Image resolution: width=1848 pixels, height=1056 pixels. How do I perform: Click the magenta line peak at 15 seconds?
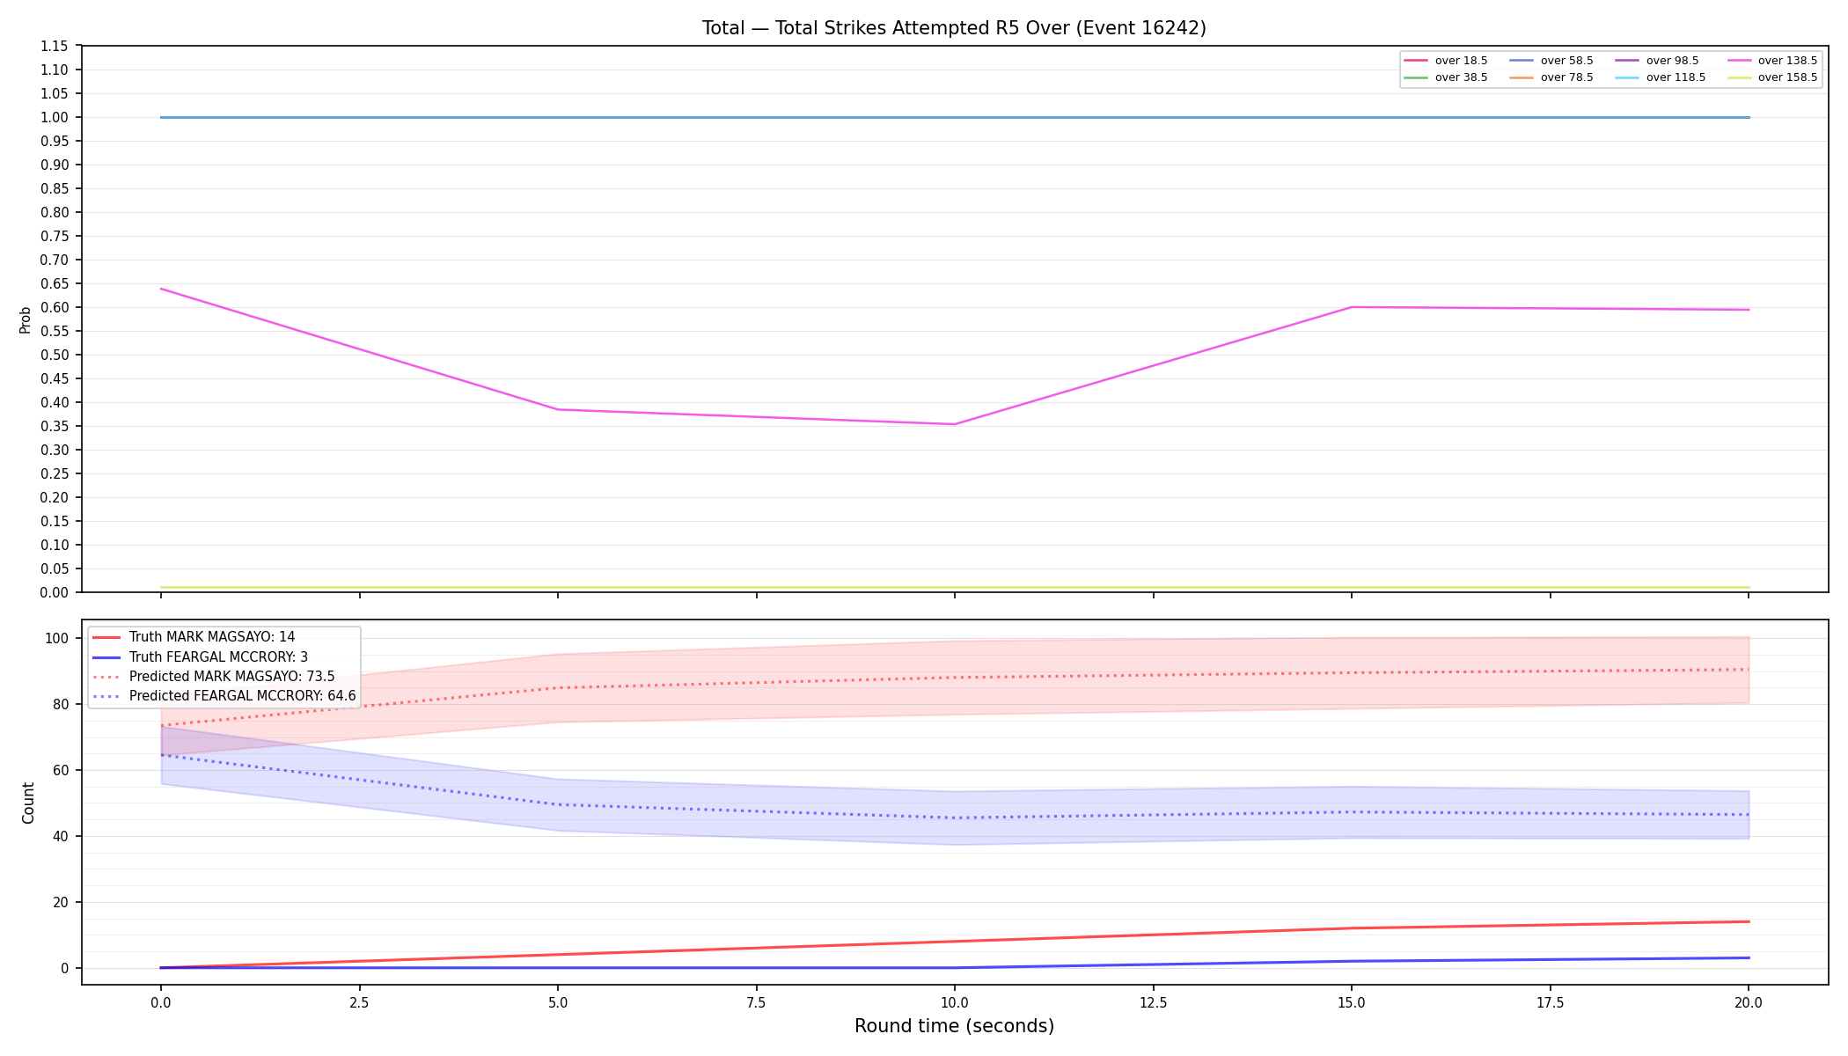(1352, 307)
